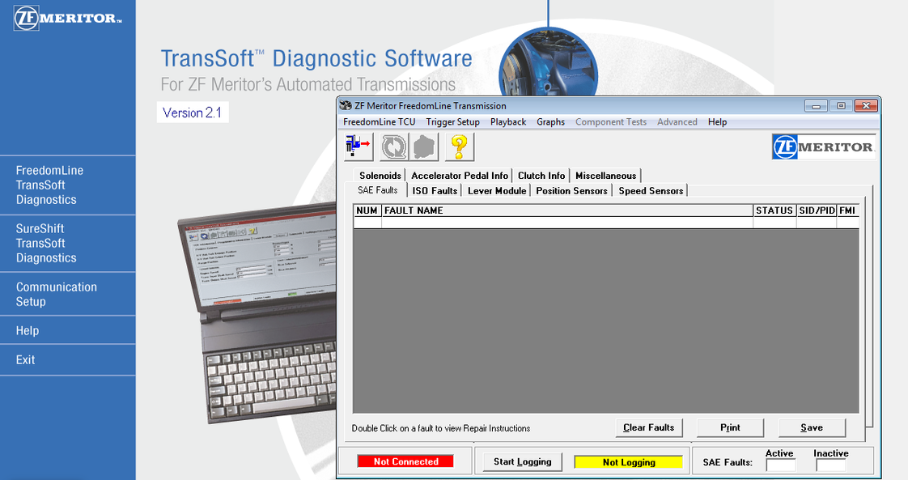Click the Start Logging button
The width and height of the screenshot is (908, 480).
[522, 461]
